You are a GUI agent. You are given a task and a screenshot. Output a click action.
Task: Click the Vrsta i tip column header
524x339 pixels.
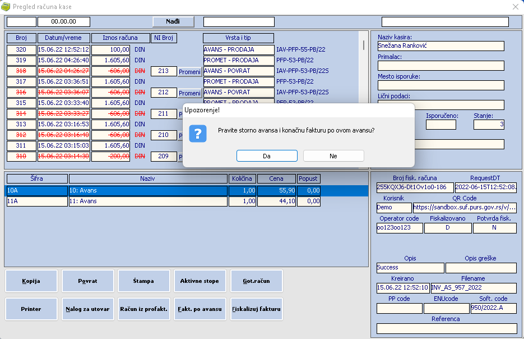(238, 38)
